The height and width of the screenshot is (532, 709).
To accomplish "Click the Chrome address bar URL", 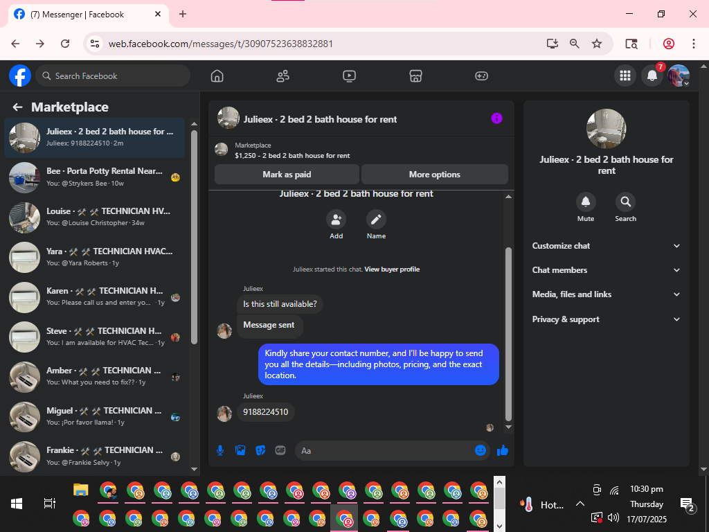I will pyautogui.click(x=221, y=44).
